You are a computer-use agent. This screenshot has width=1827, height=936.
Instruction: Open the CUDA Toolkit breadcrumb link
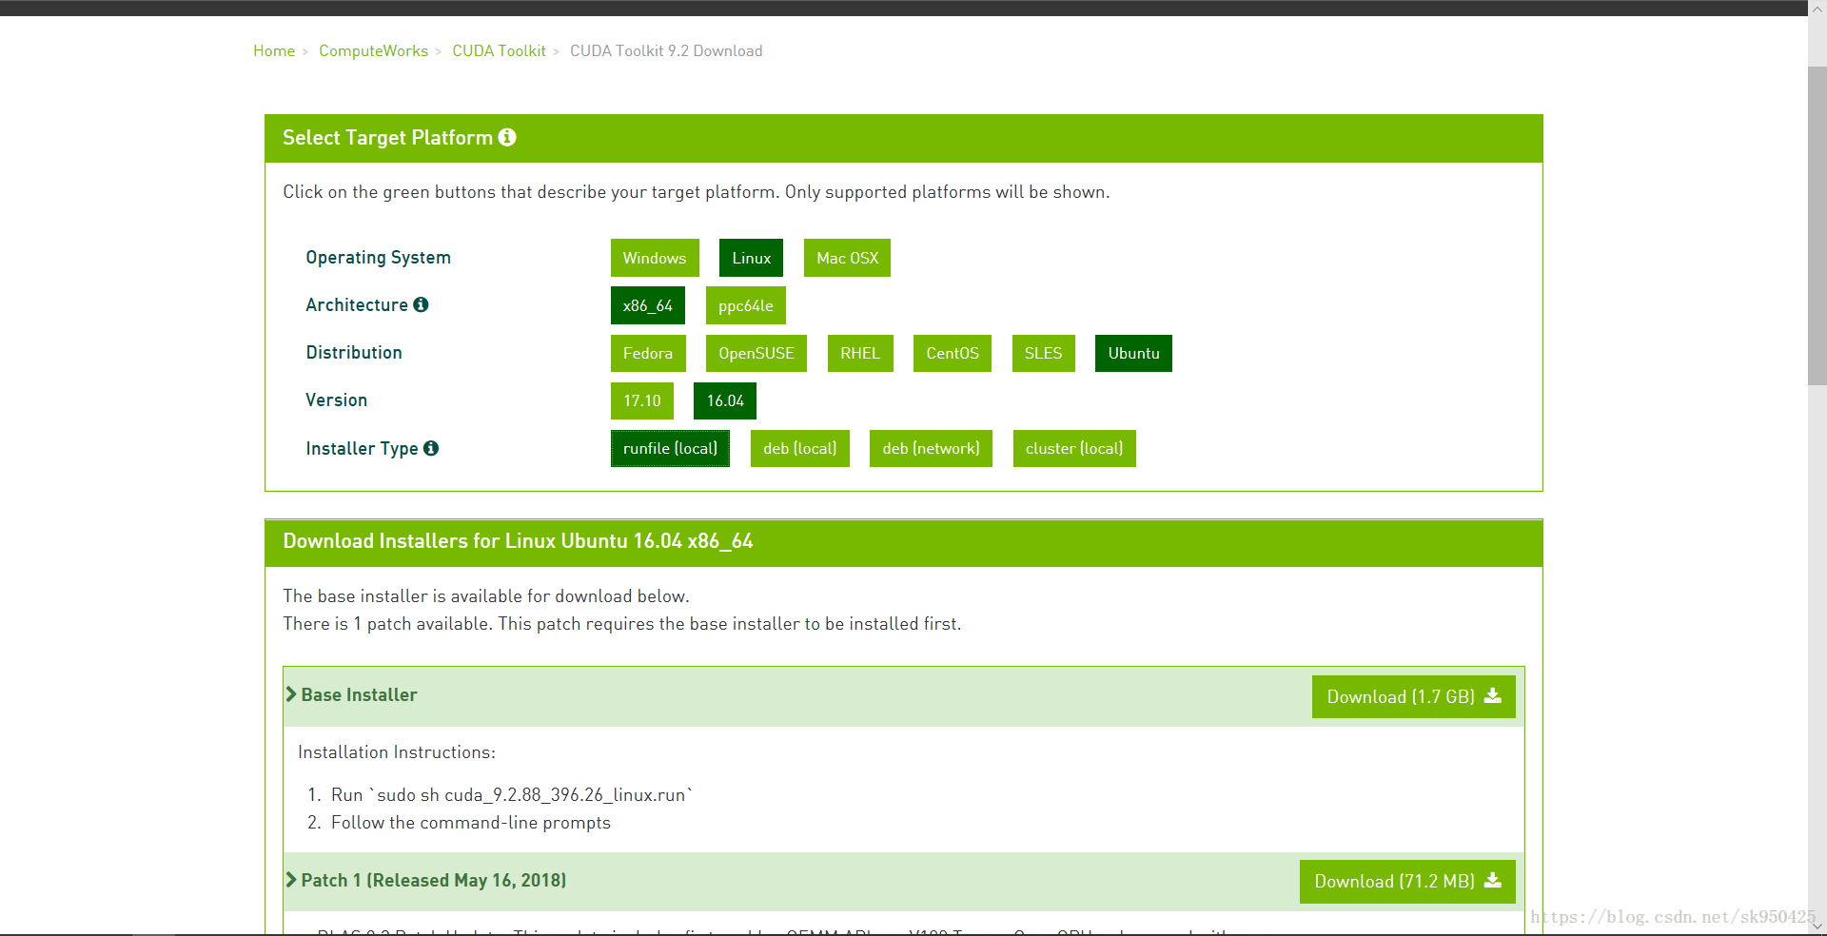[x=499, y=50]
